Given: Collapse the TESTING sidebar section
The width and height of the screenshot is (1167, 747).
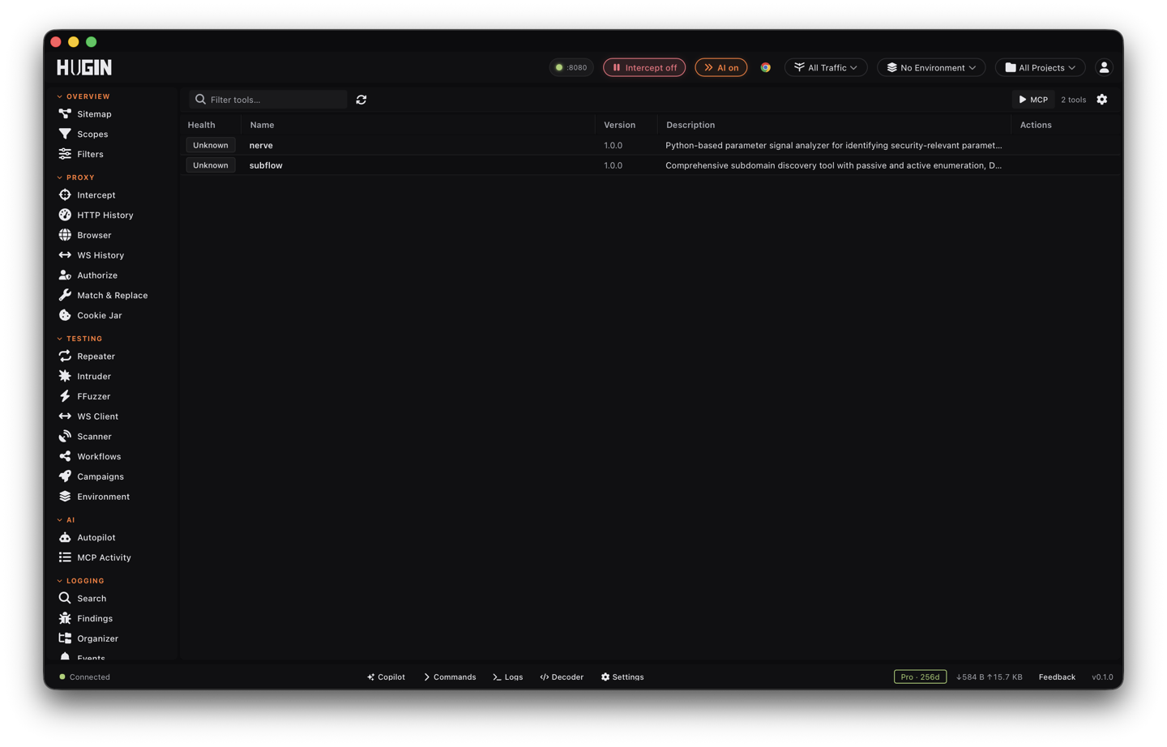Looking at the screenshot, I should point(79,339).
